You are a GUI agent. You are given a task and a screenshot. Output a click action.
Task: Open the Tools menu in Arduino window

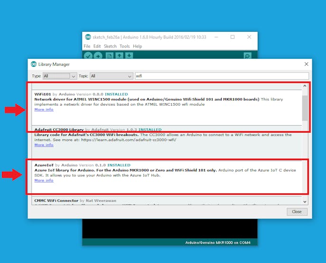tap(124, 46)
